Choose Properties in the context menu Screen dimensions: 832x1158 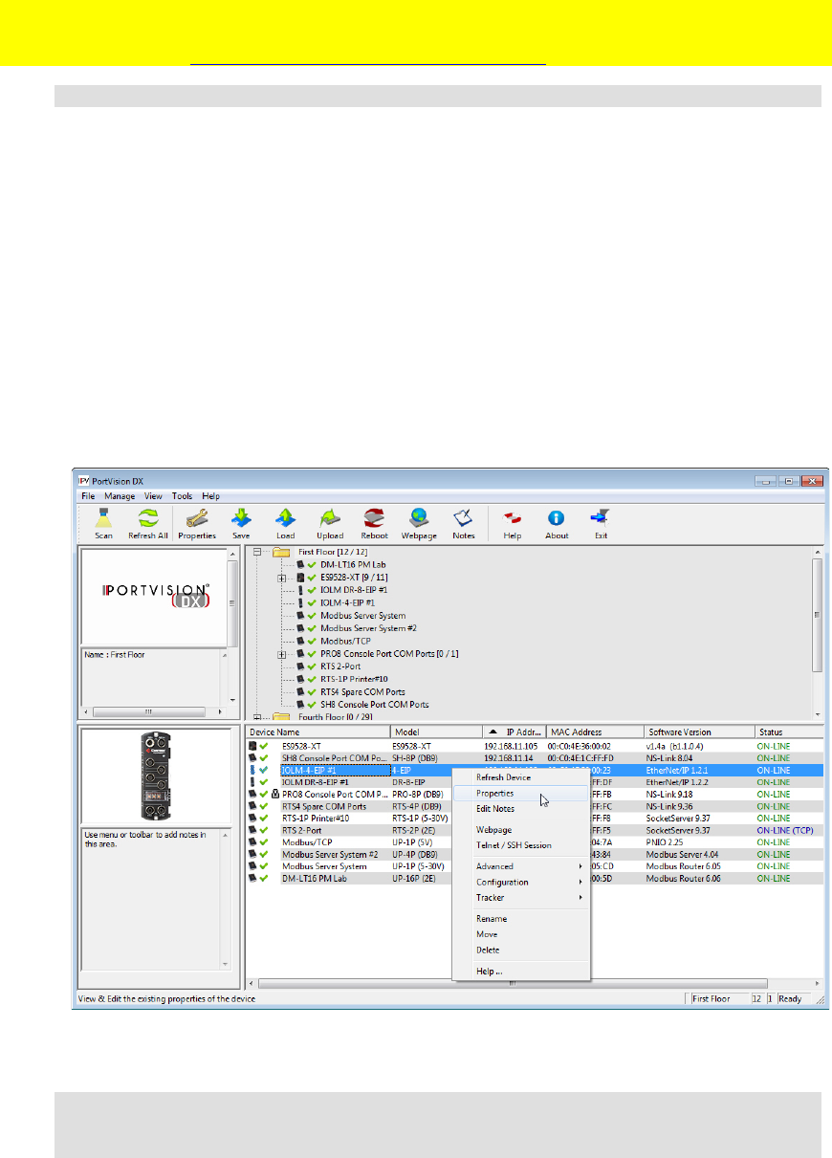(521, 793)
